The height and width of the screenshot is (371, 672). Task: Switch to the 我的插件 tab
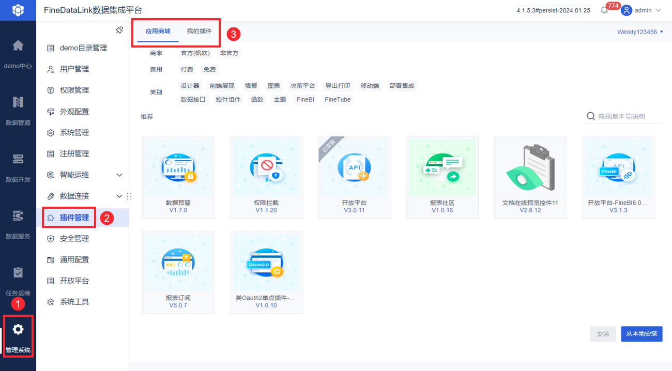pyautogui.click(x=199, y=31)
